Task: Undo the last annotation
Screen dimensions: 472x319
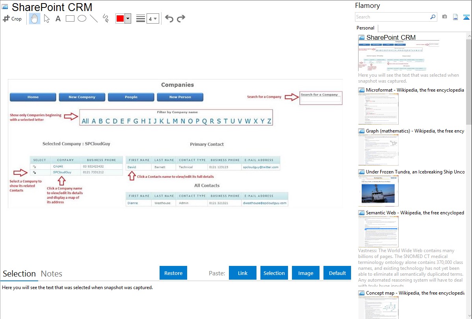Action: coord(169,18)
